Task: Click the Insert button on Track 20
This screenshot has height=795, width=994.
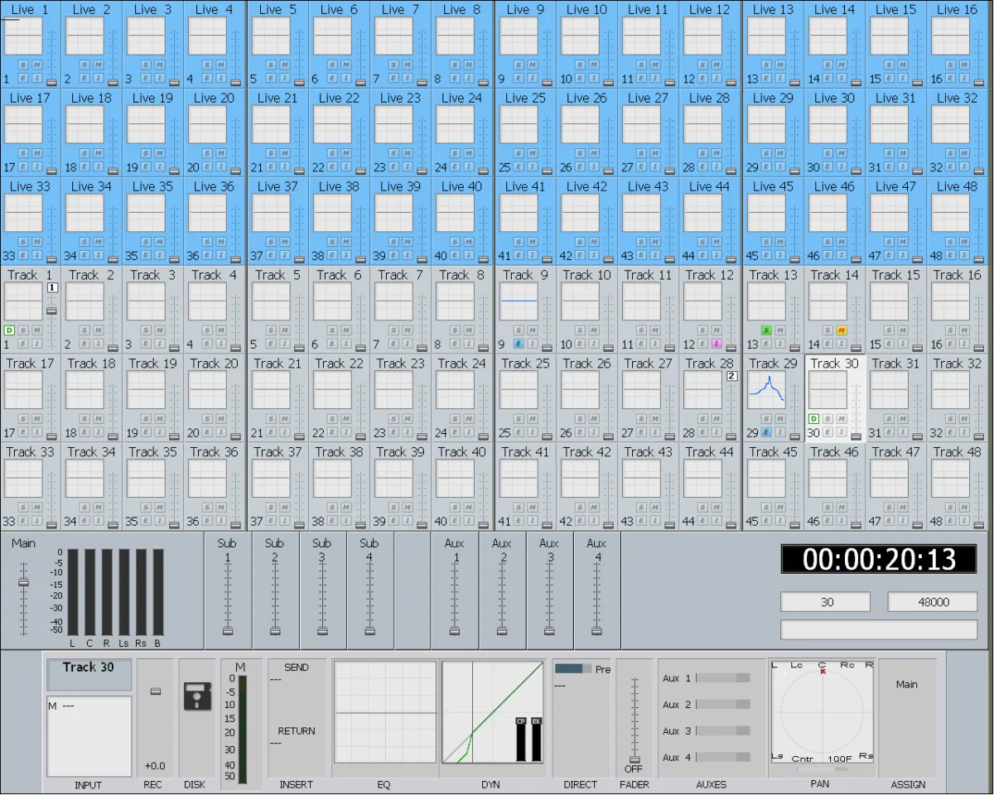Action: pos(222,432)
